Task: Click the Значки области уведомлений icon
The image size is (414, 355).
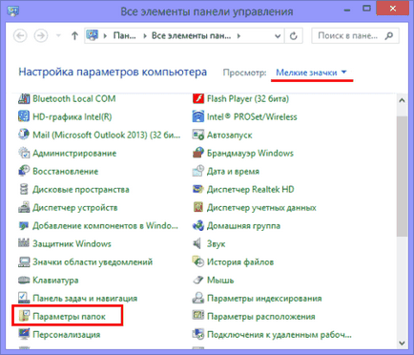Action: pos(24,261)
